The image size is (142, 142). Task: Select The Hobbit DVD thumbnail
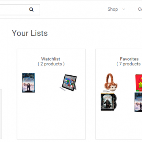[x=109, y=102]
